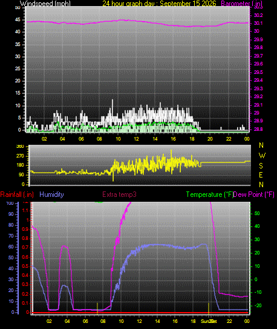Screen dimensions: 277x329
Task: Click the 29.9 barometer axis value
Action: click(x=258, y=39)
